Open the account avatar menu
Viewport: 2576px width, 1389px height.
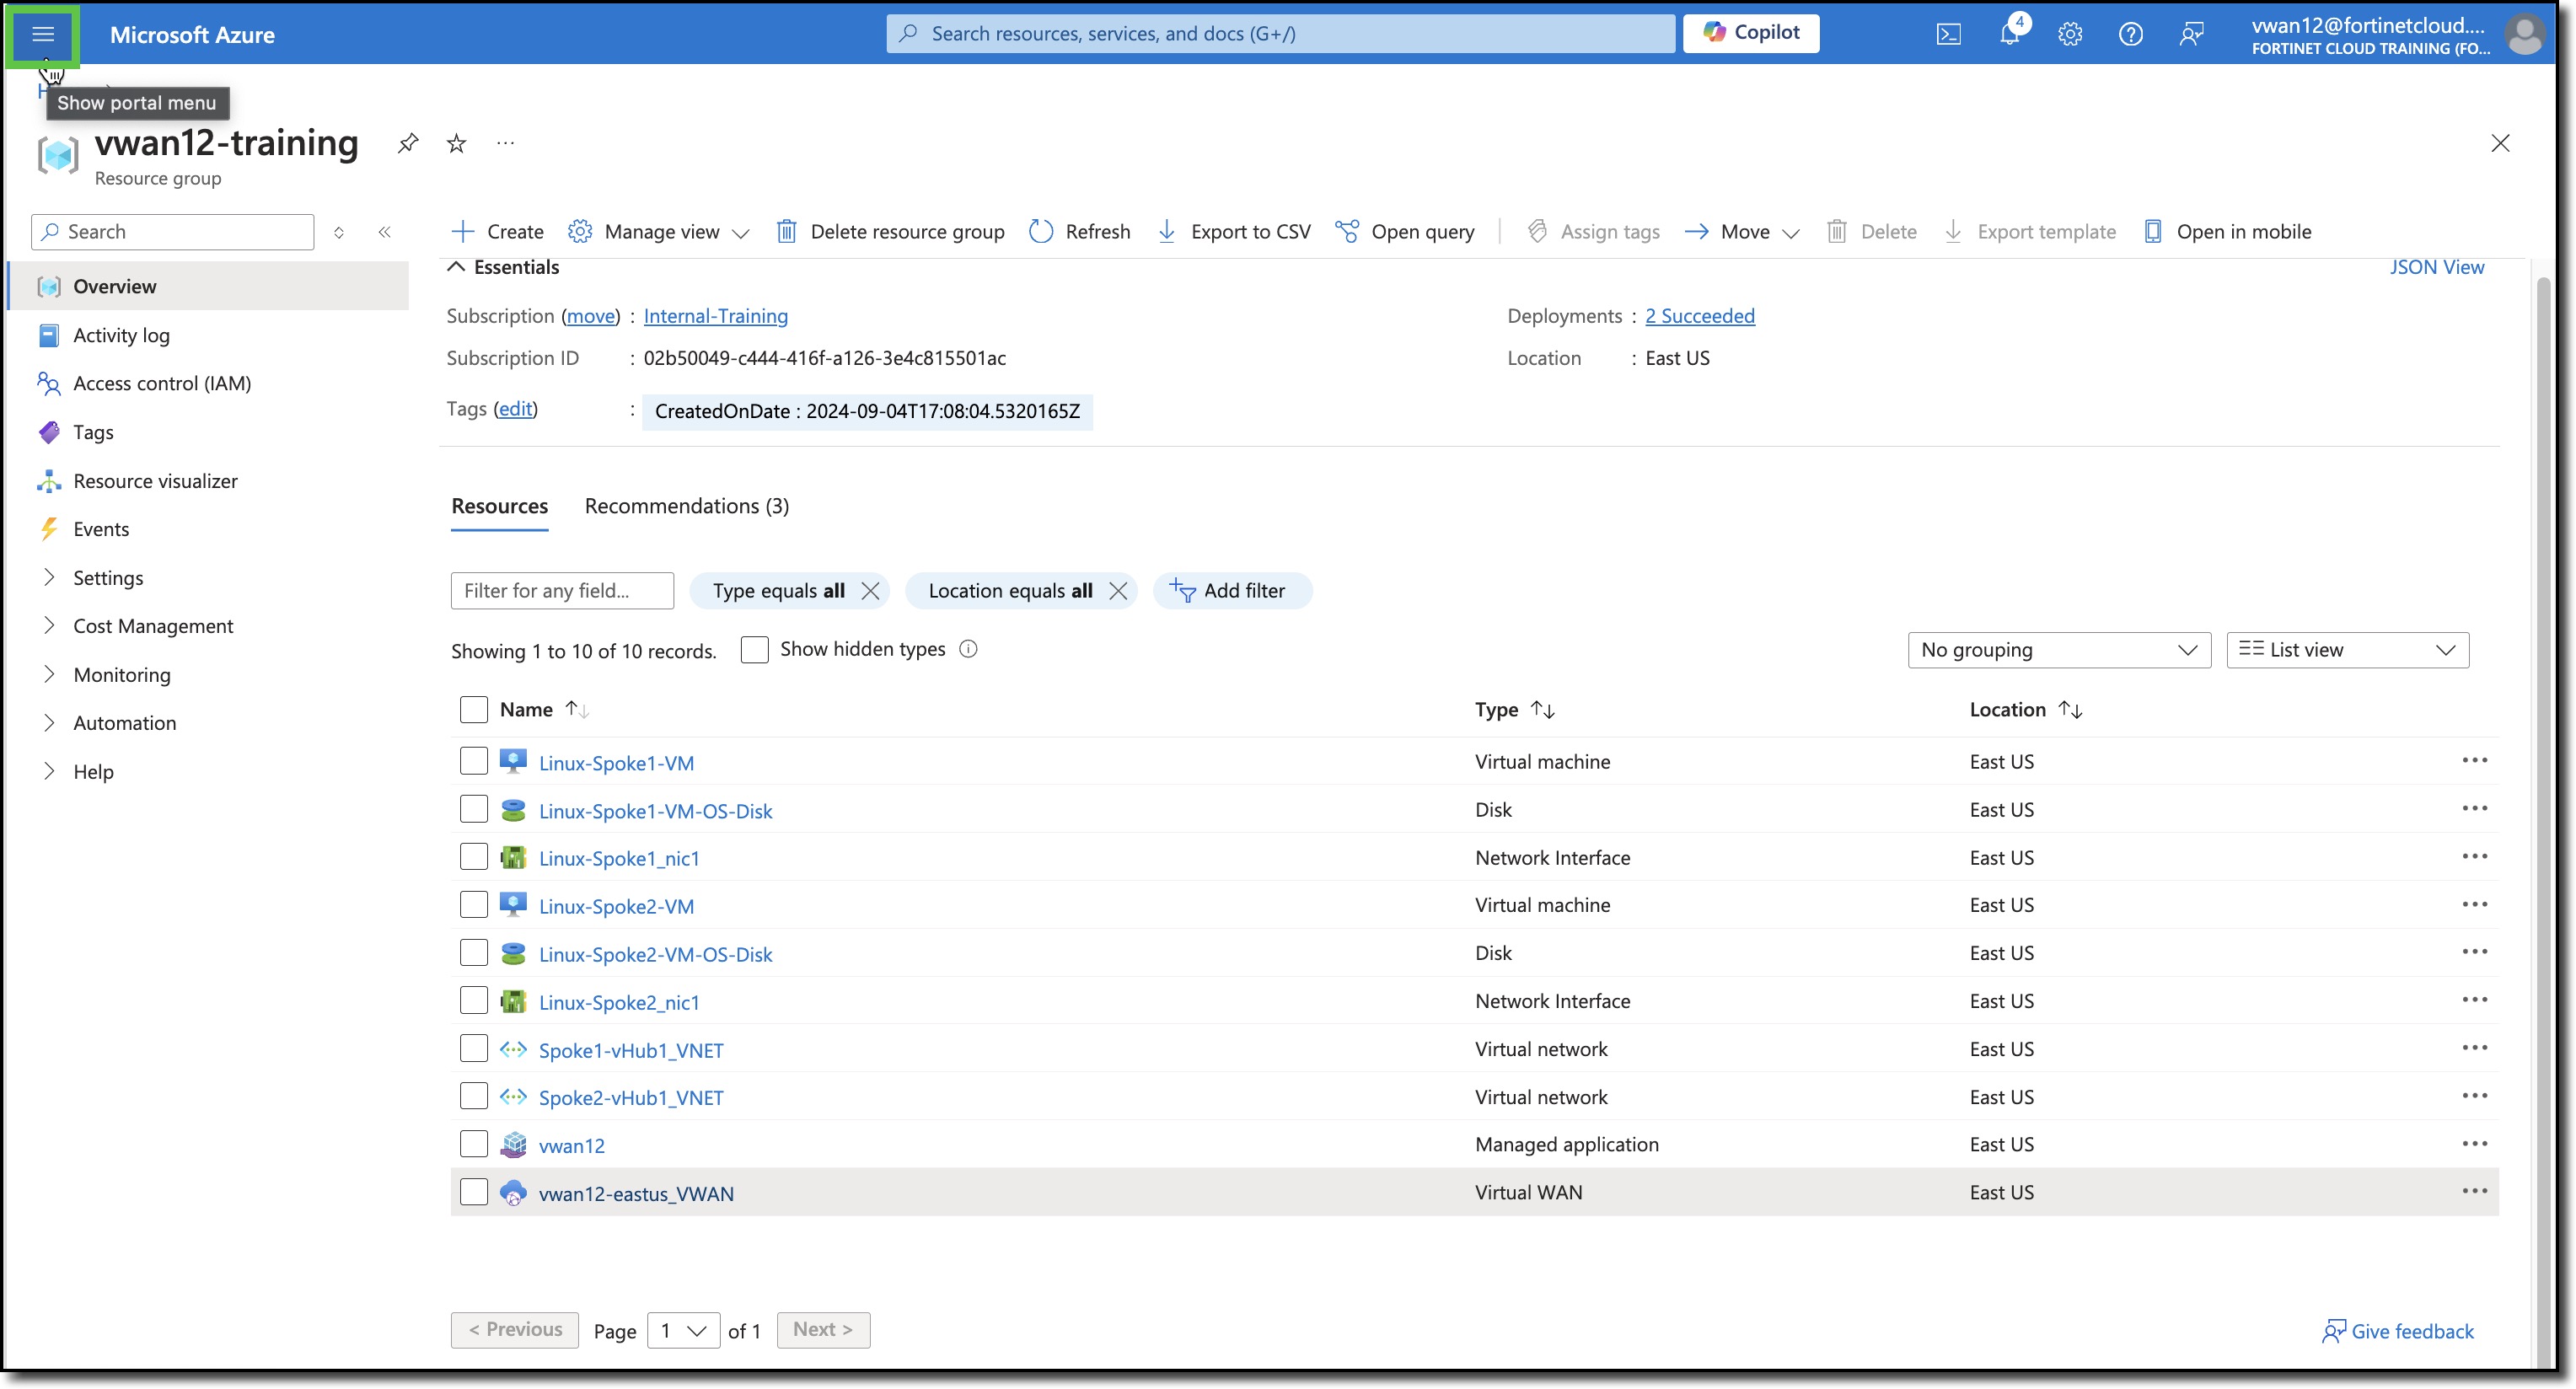click(2524, 35)
